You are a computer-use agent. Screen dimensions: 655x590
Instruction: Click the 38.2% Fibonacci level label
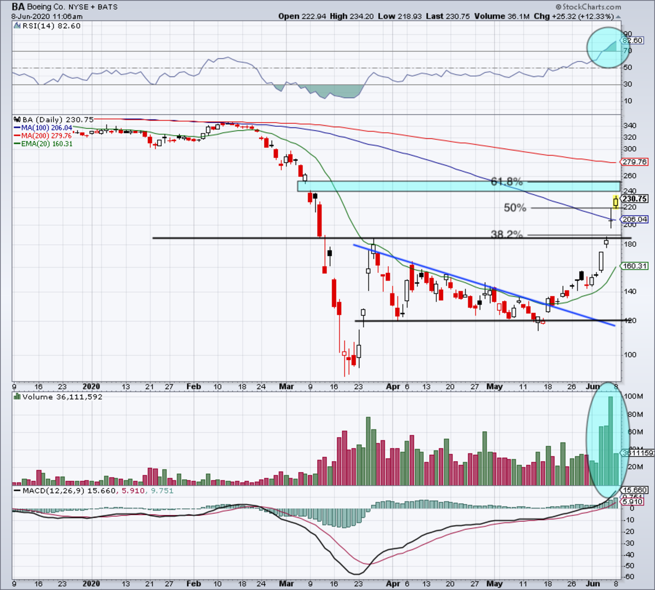tap(507, 235)
